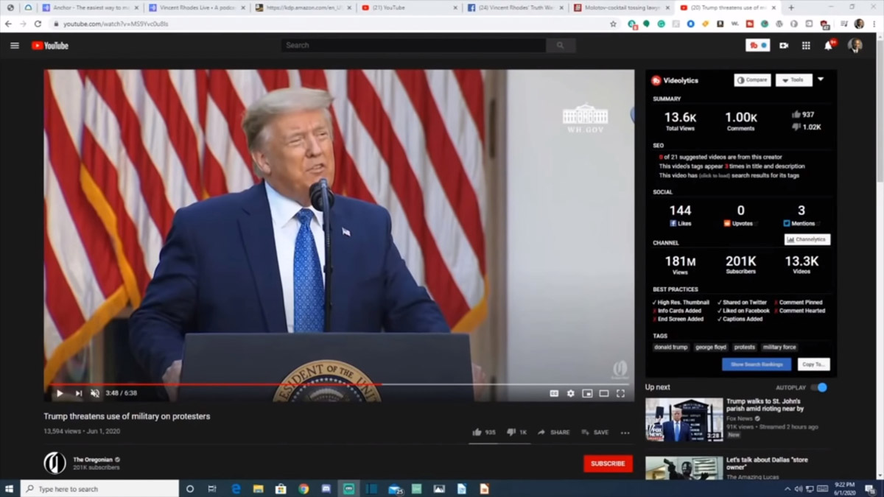Select the protests tag
Viewport: 884px width, 497px height.
[745, 347]
